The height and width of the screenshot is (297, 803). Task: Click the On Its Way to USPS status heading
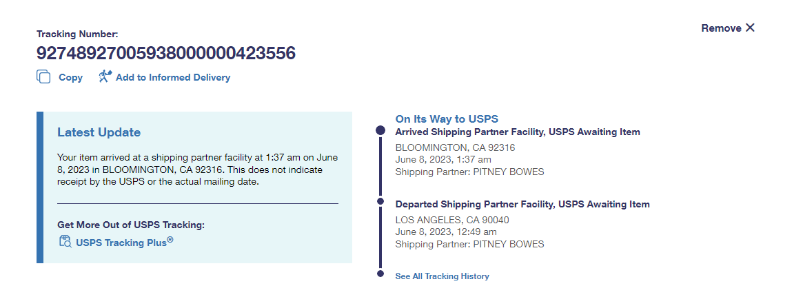tap(447, 119)
